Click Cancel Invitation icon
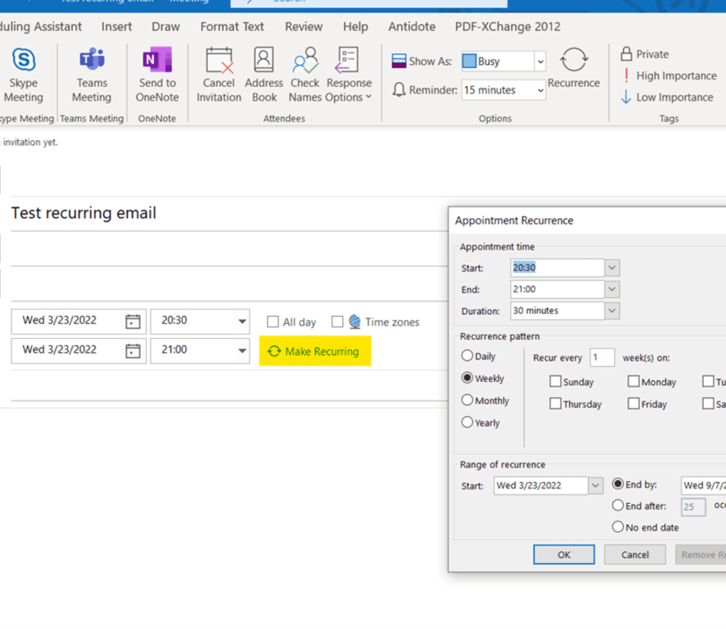726x629 pixels. pyautogui.click(x=219, y=61)
